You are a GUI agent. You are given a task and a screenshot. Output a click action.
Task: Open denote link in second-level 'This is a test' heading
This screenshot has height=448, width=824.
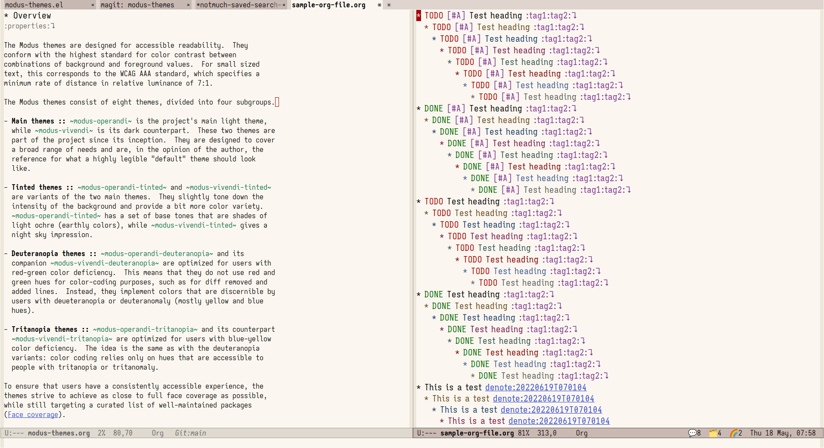(544, 399)
